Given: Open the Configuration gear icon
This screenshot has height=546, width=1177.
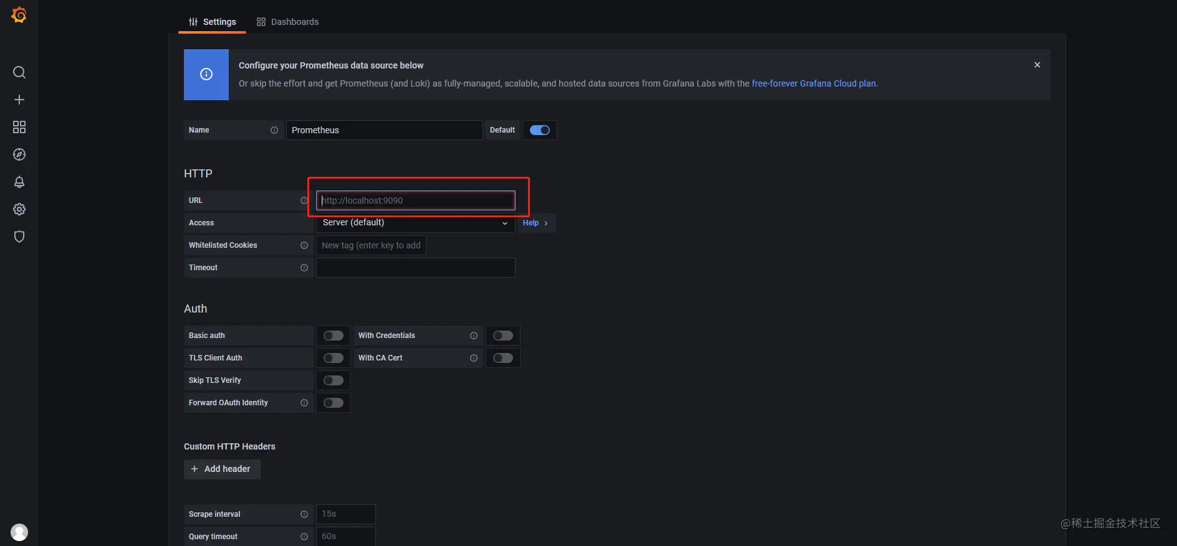Looking at the screenshot, I should pos(19,209).
